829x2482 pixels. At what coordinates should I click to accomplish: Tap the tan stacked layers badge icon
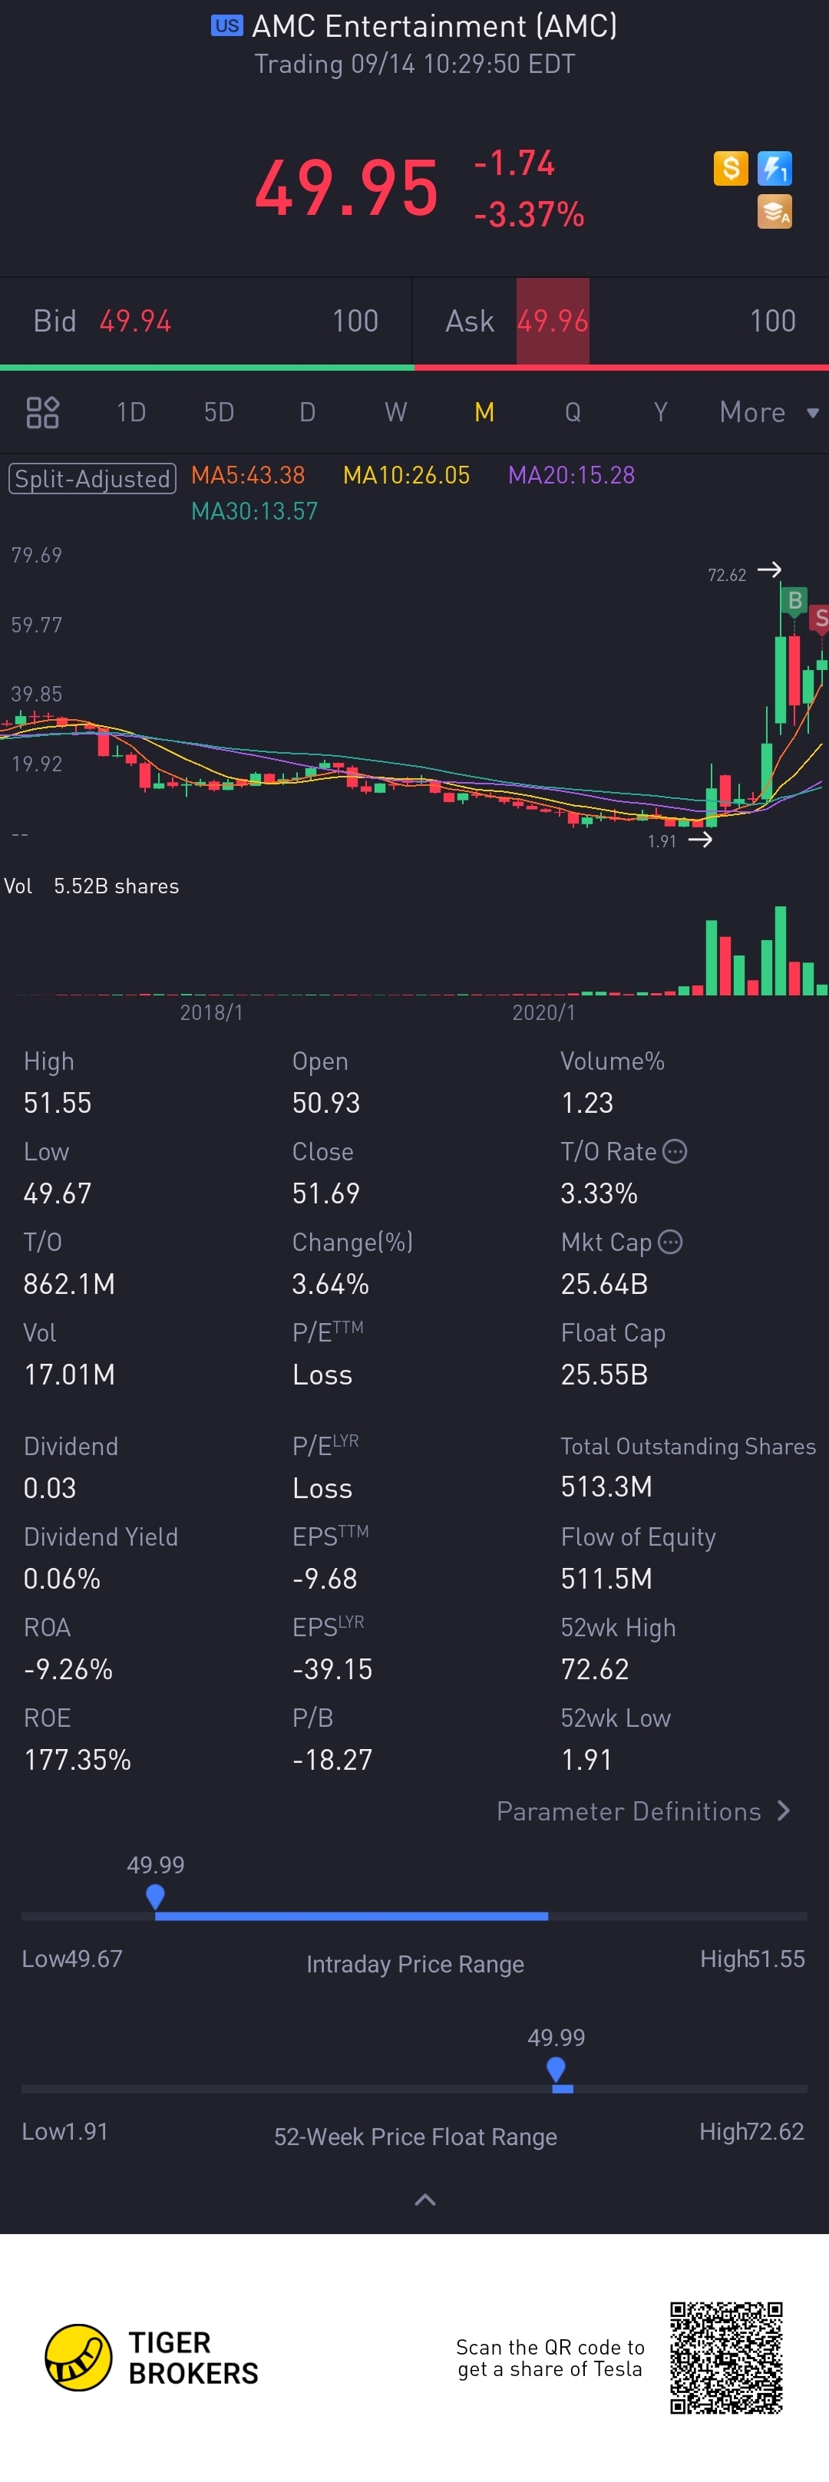pos(775,212)
